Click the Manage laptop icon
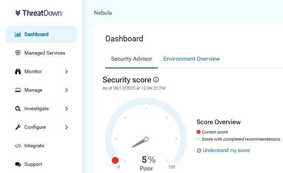 (x=18, y=90)
